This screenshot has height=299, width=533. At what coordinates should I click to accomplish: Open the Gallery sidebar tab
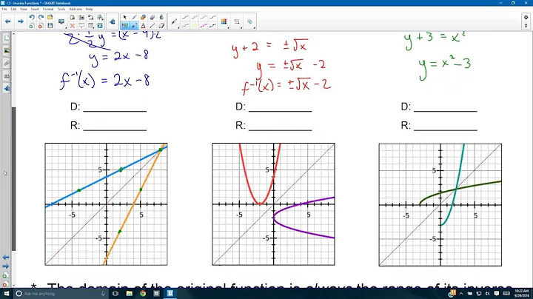tap(7, 51)
